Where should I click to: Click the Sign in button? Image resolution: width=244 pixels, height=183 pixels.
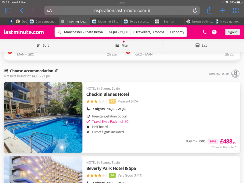click(232, 32)
